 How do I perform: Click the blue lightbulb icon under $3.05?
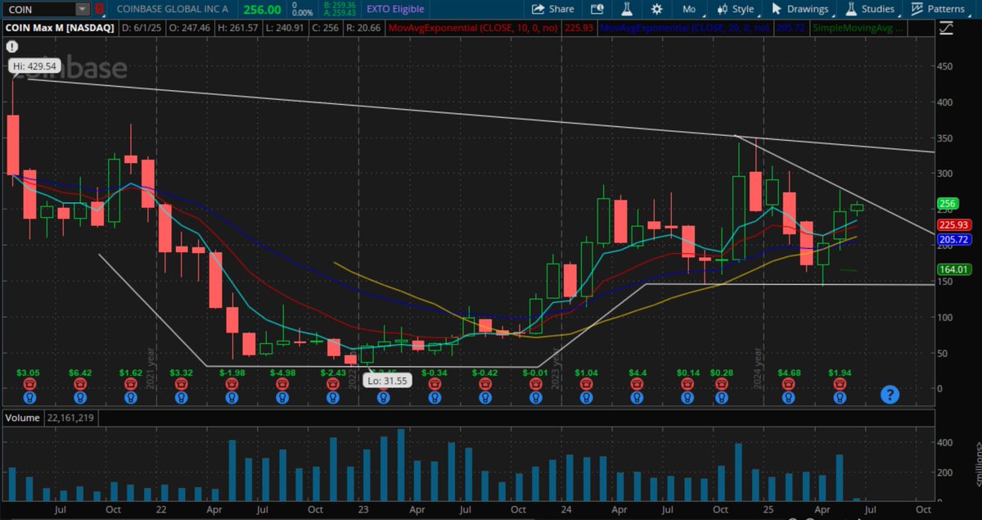(29, 397)
